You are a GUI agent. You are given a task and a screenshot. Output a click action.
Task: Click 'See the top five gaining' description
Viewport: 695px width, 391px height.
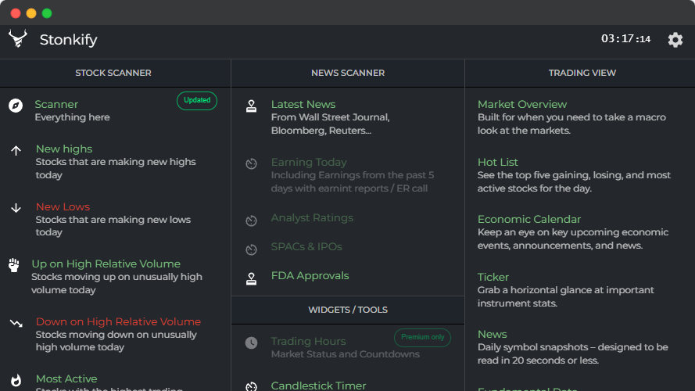point(574,181)
